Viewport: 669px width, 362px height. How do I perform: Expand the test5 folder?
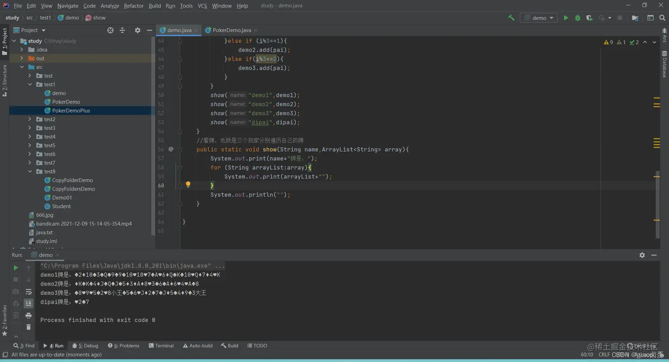30,145
